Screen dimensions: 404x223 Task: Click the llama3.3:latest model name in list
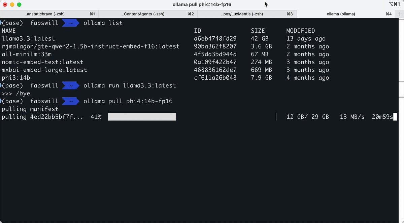[28, 39]
